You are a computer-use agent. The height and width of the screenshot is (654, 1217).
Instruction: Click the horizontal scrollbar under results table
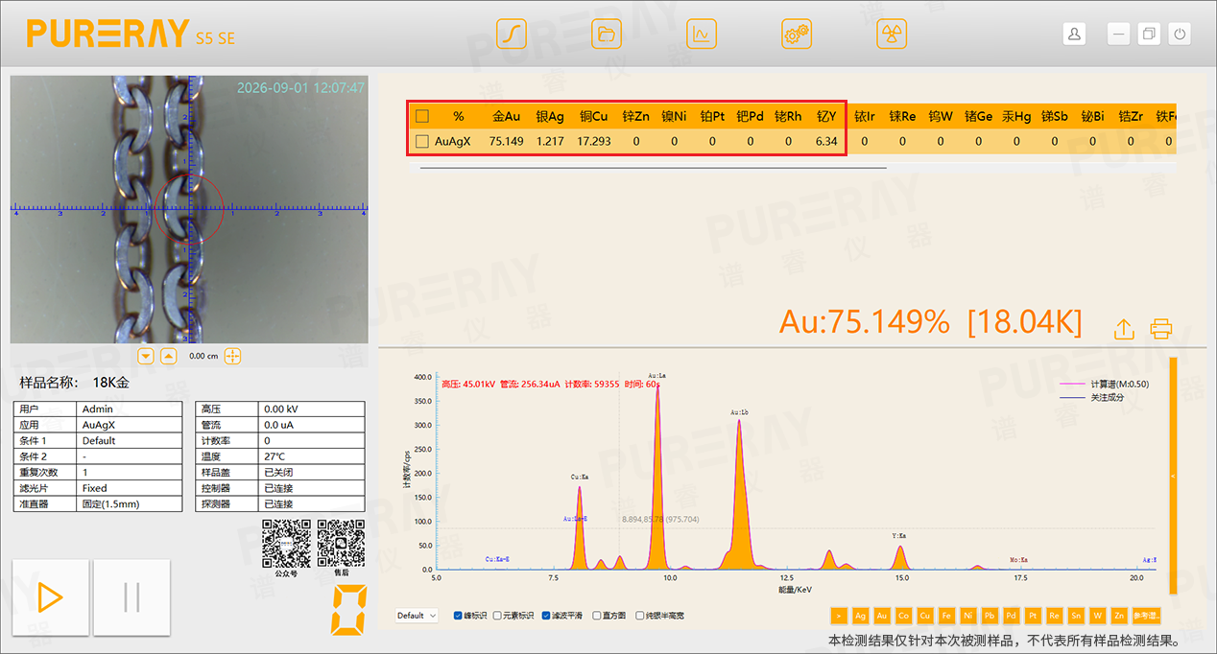click(x=653, y=168)
